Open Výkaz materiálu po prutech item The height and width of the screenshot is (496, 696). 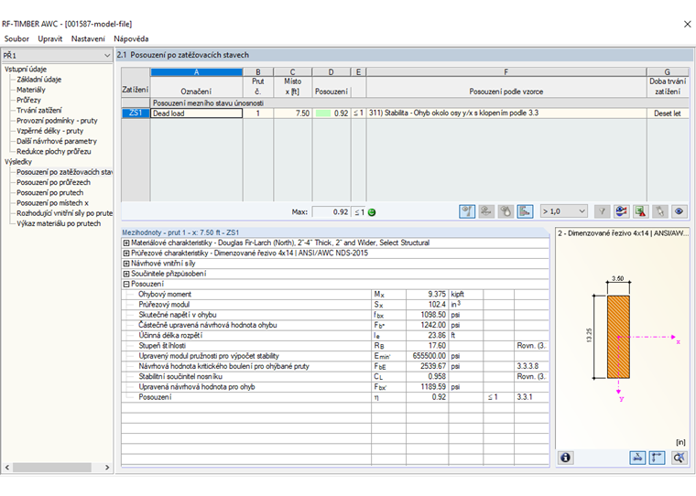click(x=59, y=223)
